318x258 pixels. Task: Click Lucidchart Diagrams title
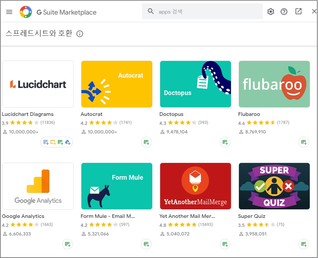[28, 114]
